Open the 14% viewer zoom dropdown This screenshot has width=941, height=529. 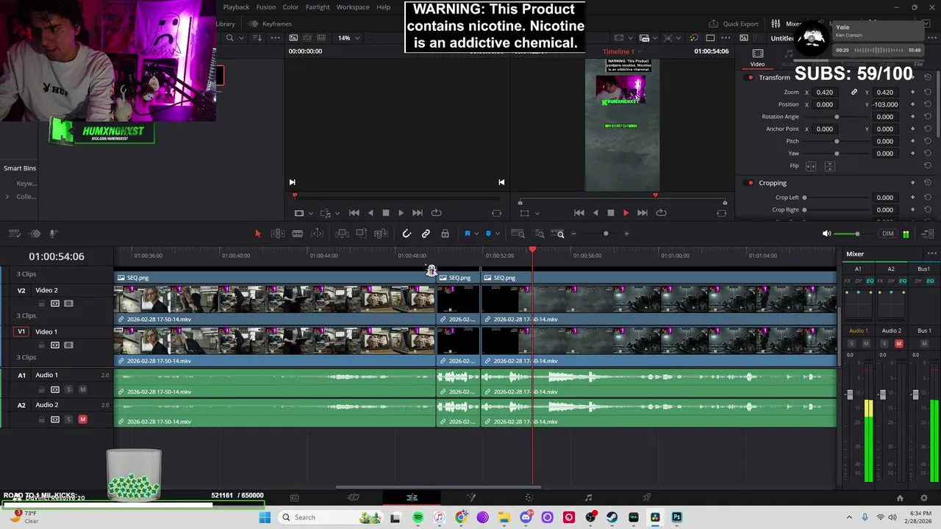pos(348,38)
